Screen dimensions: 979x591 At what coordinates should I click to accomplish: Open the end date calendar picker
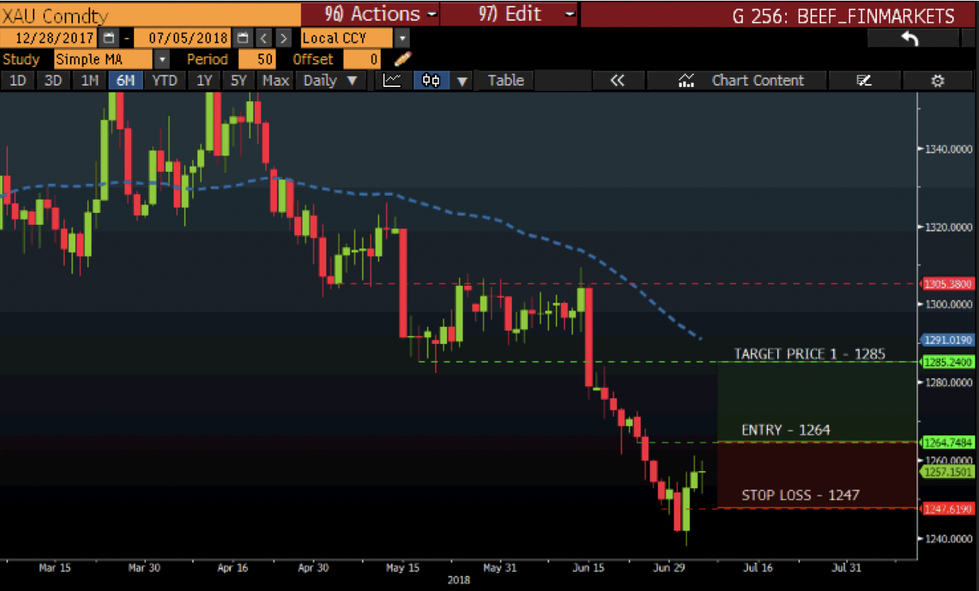point(243,38)
